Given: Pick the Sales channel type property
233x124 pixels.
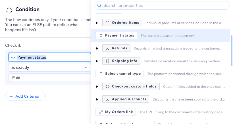Looking at the screenshot, I should click(x=120, y=74).
